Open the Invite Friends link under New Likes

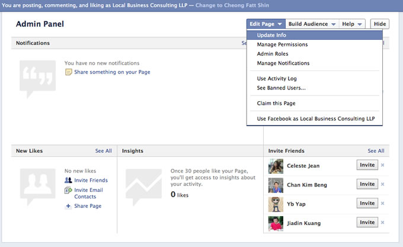click(91, 180)
